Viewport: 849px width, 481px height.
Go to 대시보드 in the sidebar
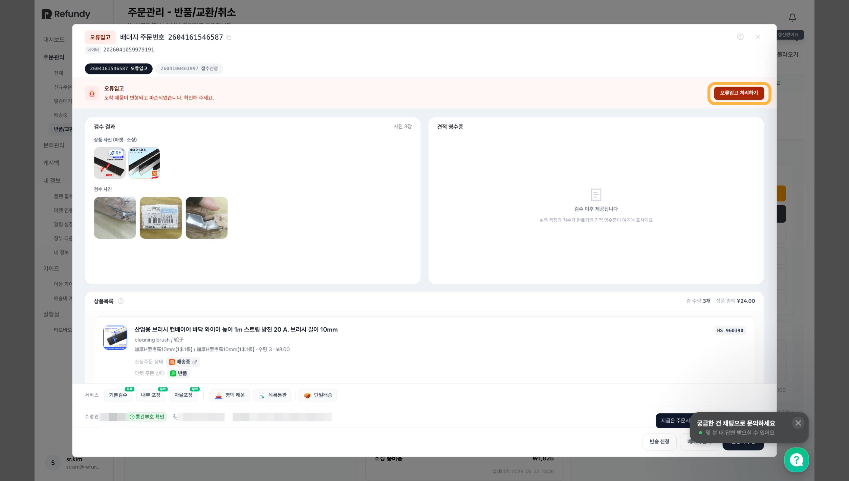coord(54,40)
